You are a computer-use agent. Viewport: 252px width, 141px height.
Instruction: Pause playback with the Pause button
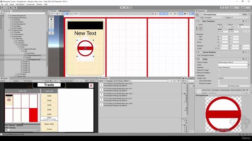point(126,7)
